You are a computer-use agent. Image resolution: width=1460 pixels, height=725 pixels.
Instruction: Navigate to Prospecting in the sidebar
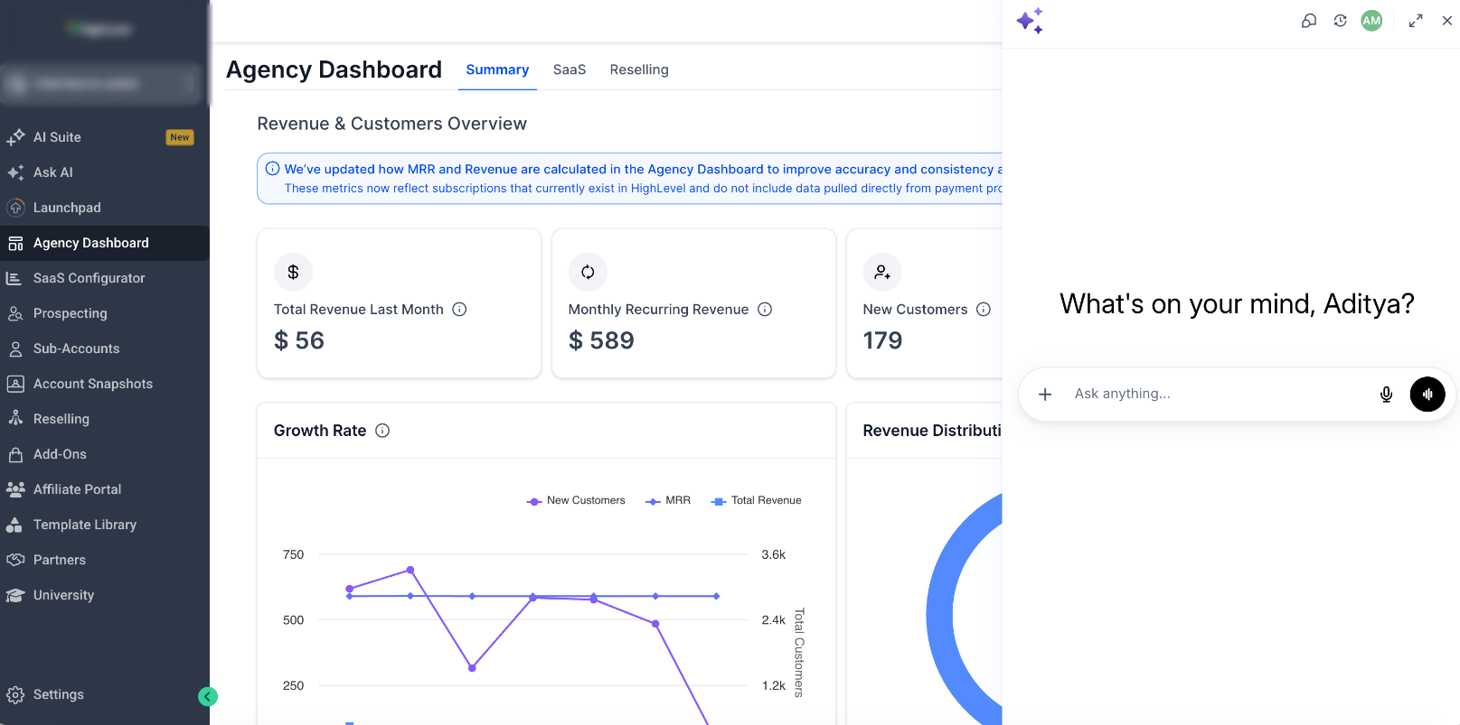click(105, 313)
